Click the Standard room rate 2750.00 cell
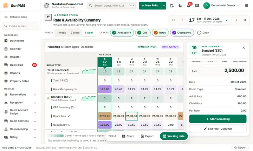This screenshot has height=151, width=253. click(105, 116)
